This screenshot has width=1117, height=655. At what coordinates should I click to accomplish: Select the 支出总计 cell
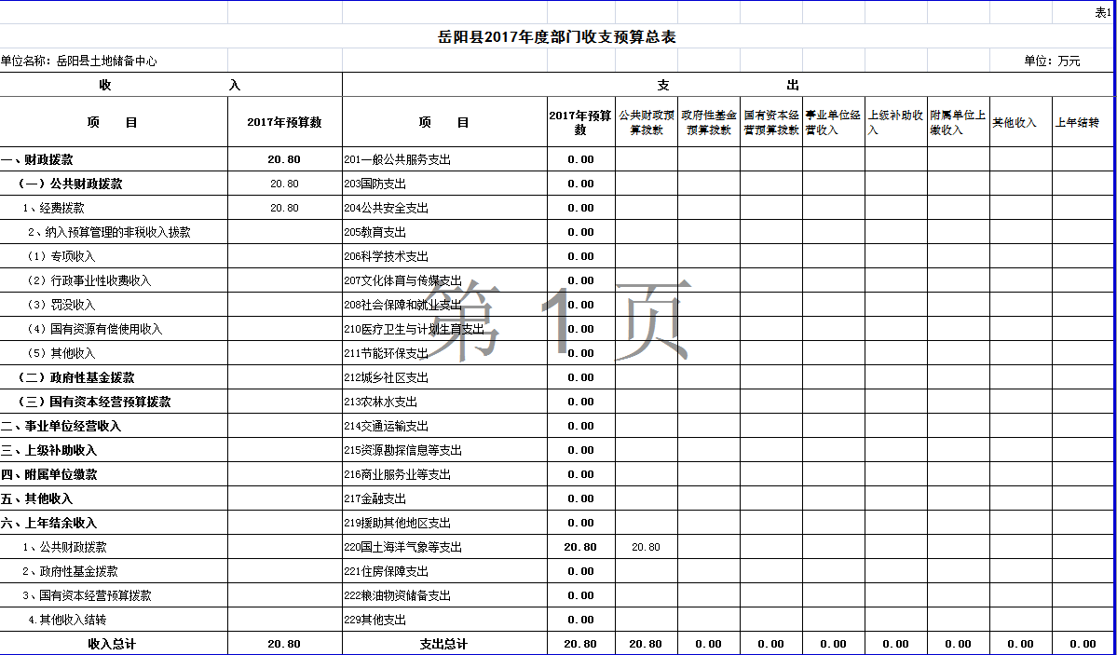443,644
